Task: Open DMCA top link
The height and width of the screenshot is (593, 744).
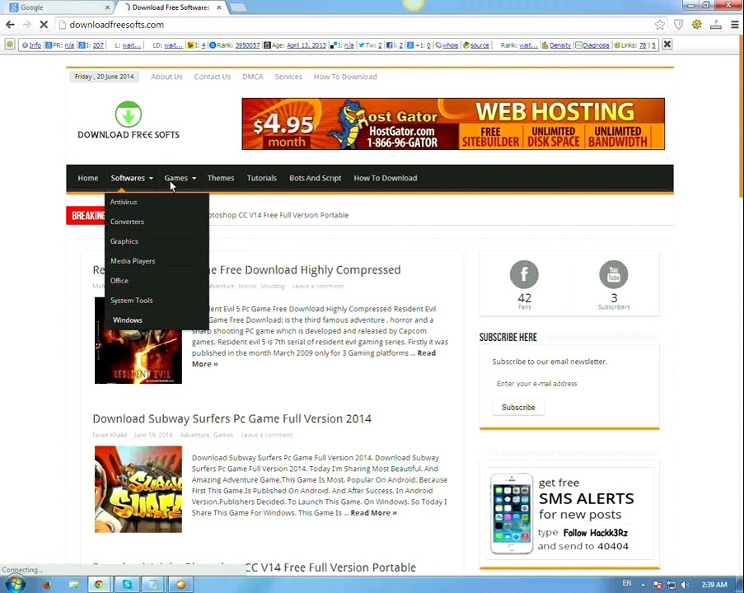Action: 252,77
